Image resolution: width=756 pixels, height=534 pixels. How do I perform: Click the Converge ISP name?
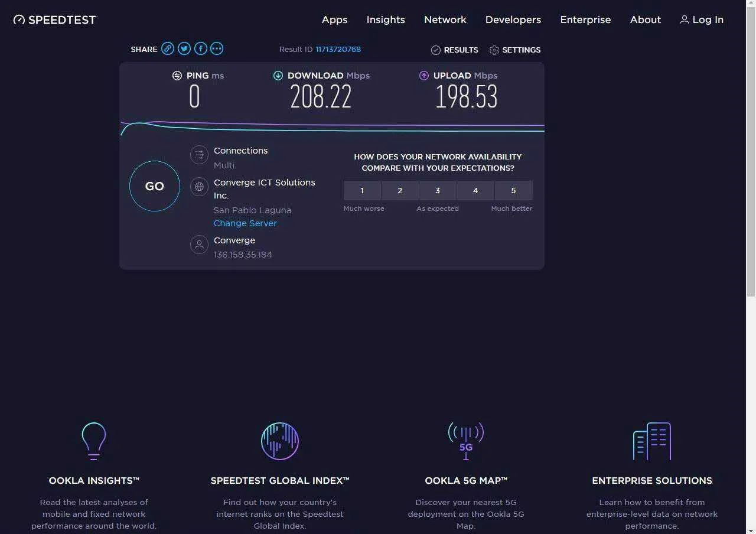coord(234,240)
